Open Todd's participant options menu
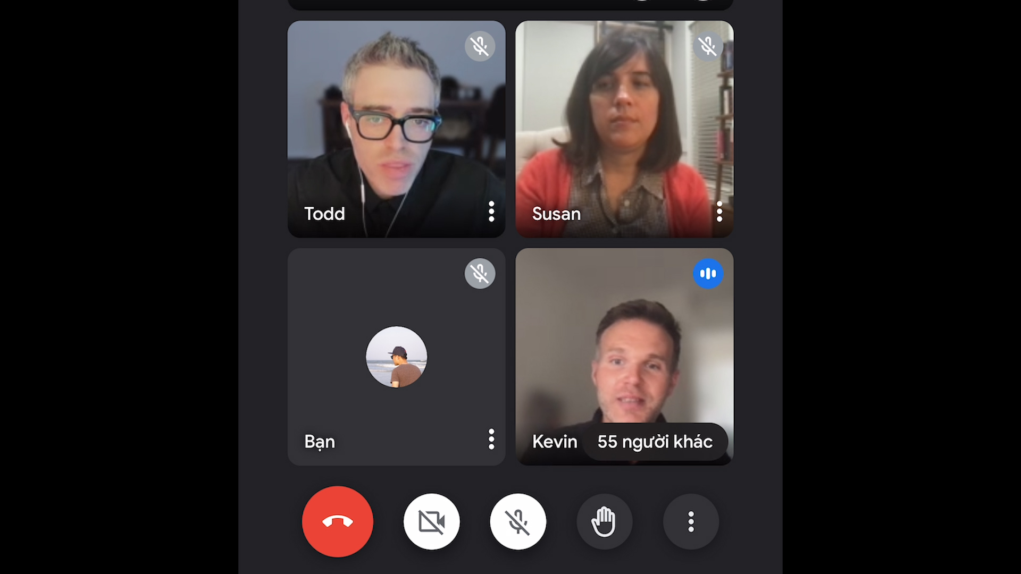Image resolution: width=1021 pixels, height=574 pixels. (x=491, y=213)
